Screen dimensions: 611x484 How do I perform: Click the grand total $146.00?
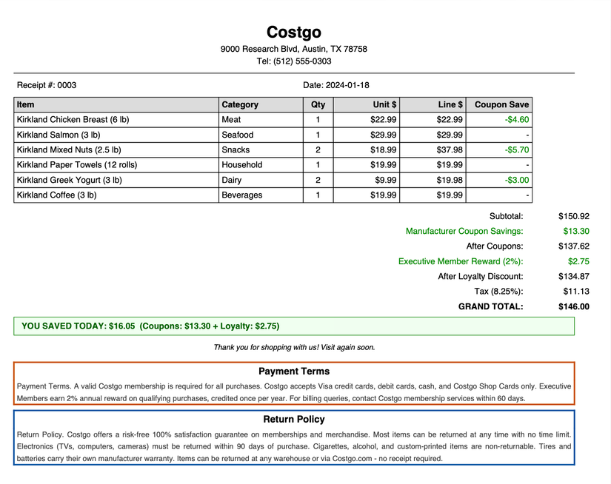coord(573,306)
